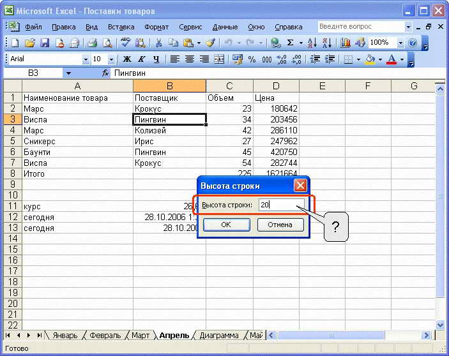The width and height of the screenshot is (449, 356).
Task: Confirm row height with OK
Action: [x=226, y=225]
